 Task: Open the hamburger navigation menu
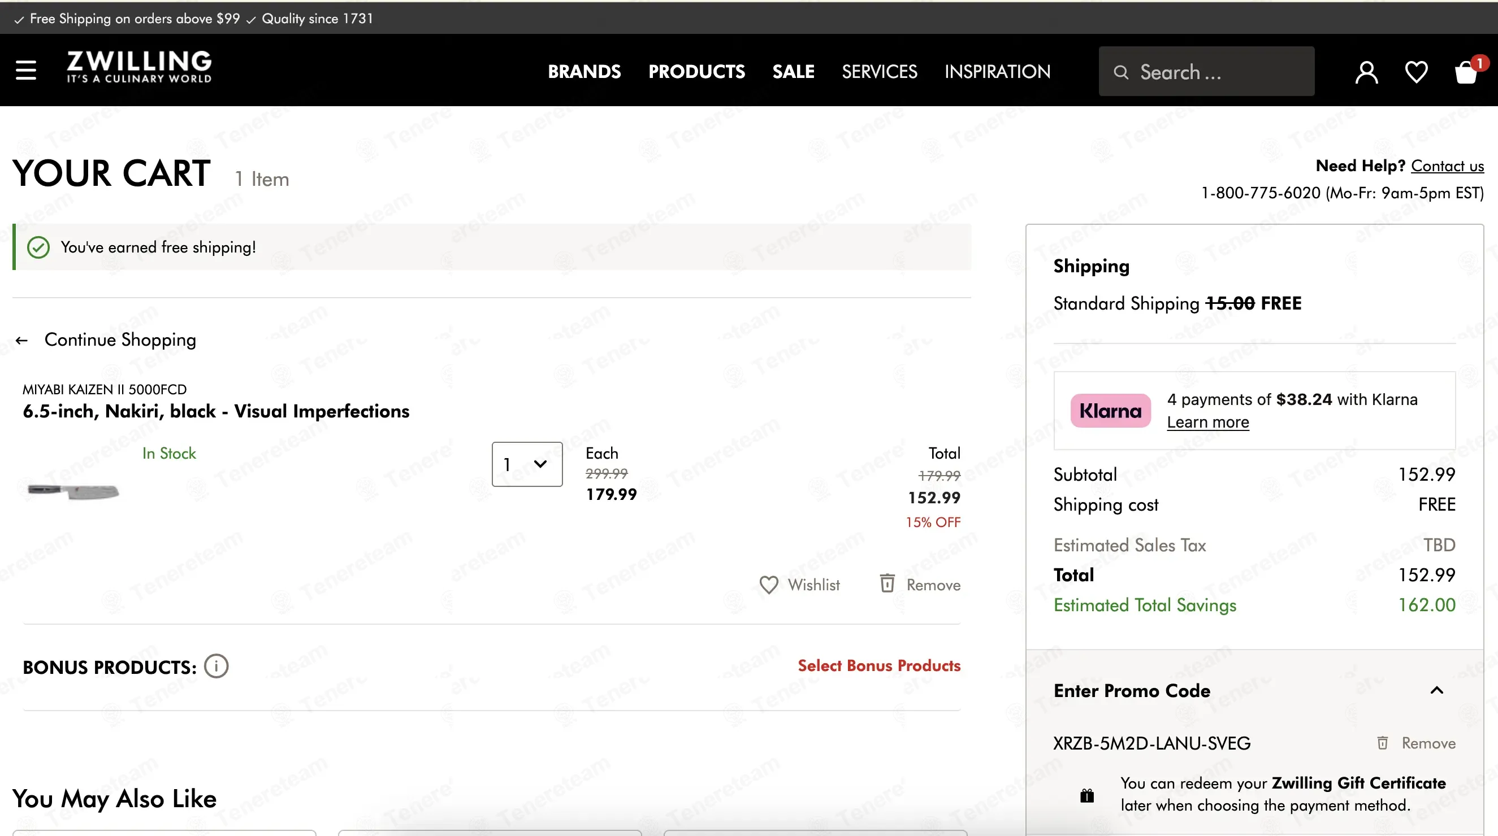(x=25, y=71)
